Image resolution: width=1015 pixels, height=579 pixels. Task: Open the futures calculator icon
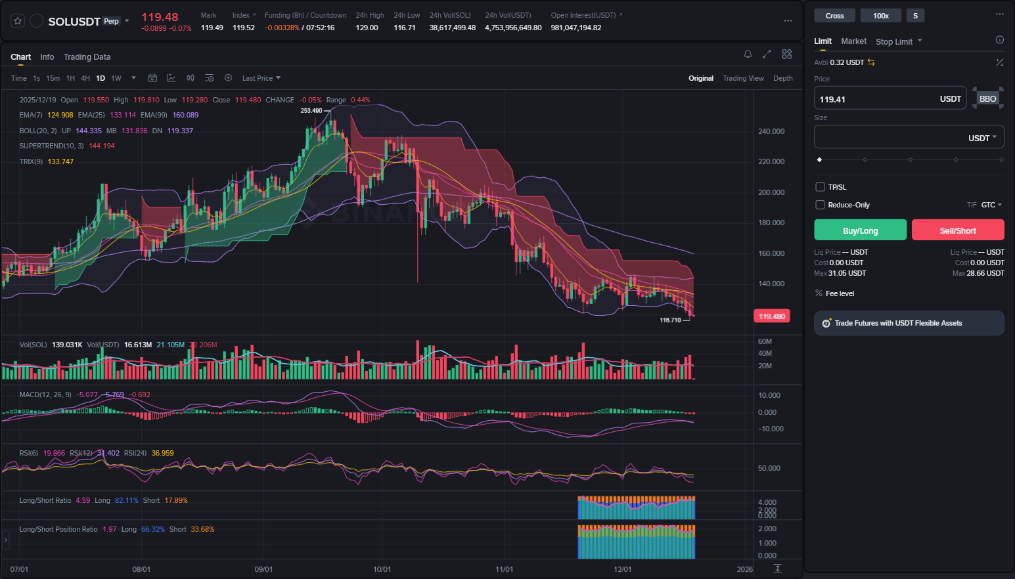pyautogui.click(x=999, y=62)
